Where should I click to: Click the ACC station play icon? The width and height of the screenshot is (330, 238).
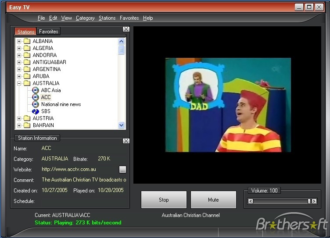click(x=36, y=97)
